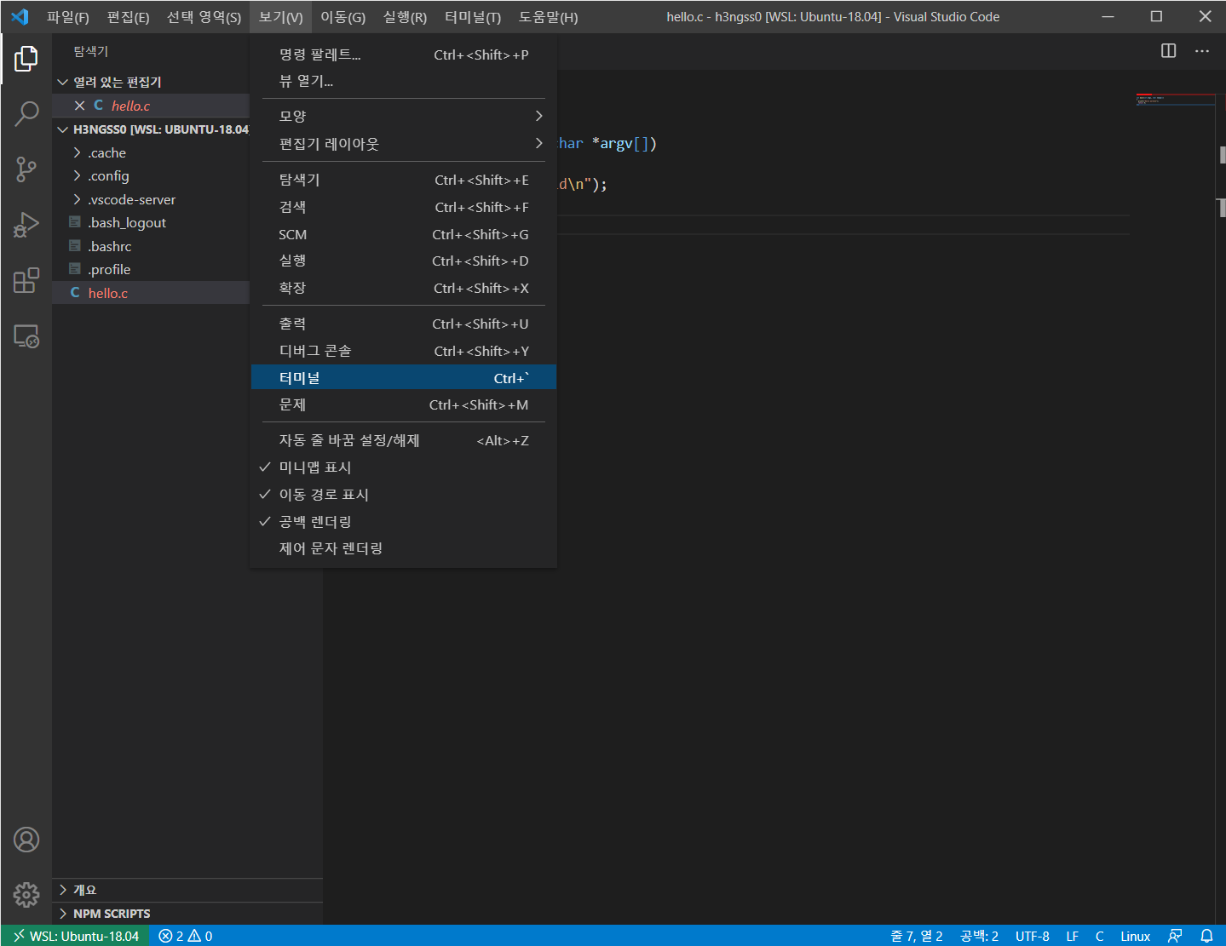Screen dimensions: 1226x946
Task: Collapse the H3NGSS0 workspace folder section
Action: click(151, 129)
